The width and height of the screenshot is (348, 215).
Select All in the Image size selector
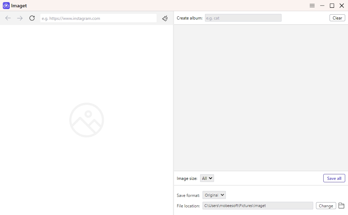(x=207, y=178)
